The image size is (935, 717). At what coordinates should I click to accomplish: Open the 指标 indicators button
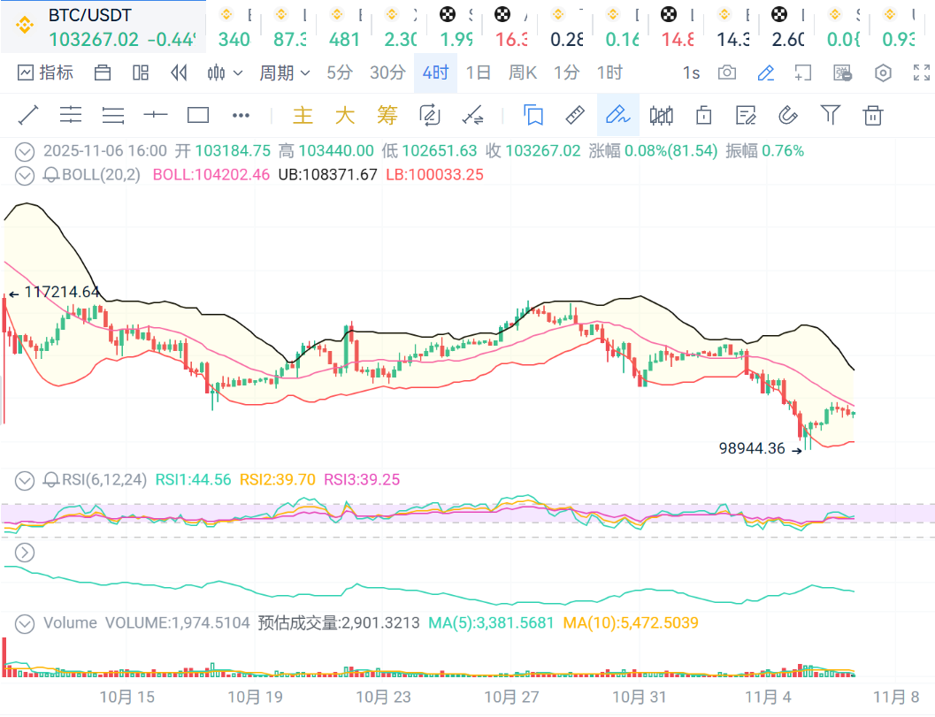(x=45, y=72)
